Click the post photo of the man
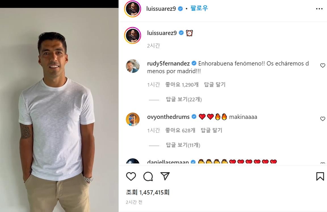This screenshot has height=212, width=327. coord(59,110)
